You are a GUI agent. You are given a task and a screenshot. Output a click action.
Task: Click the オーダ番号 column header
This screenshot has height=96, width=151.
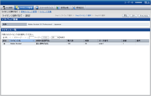pos(110,41)
